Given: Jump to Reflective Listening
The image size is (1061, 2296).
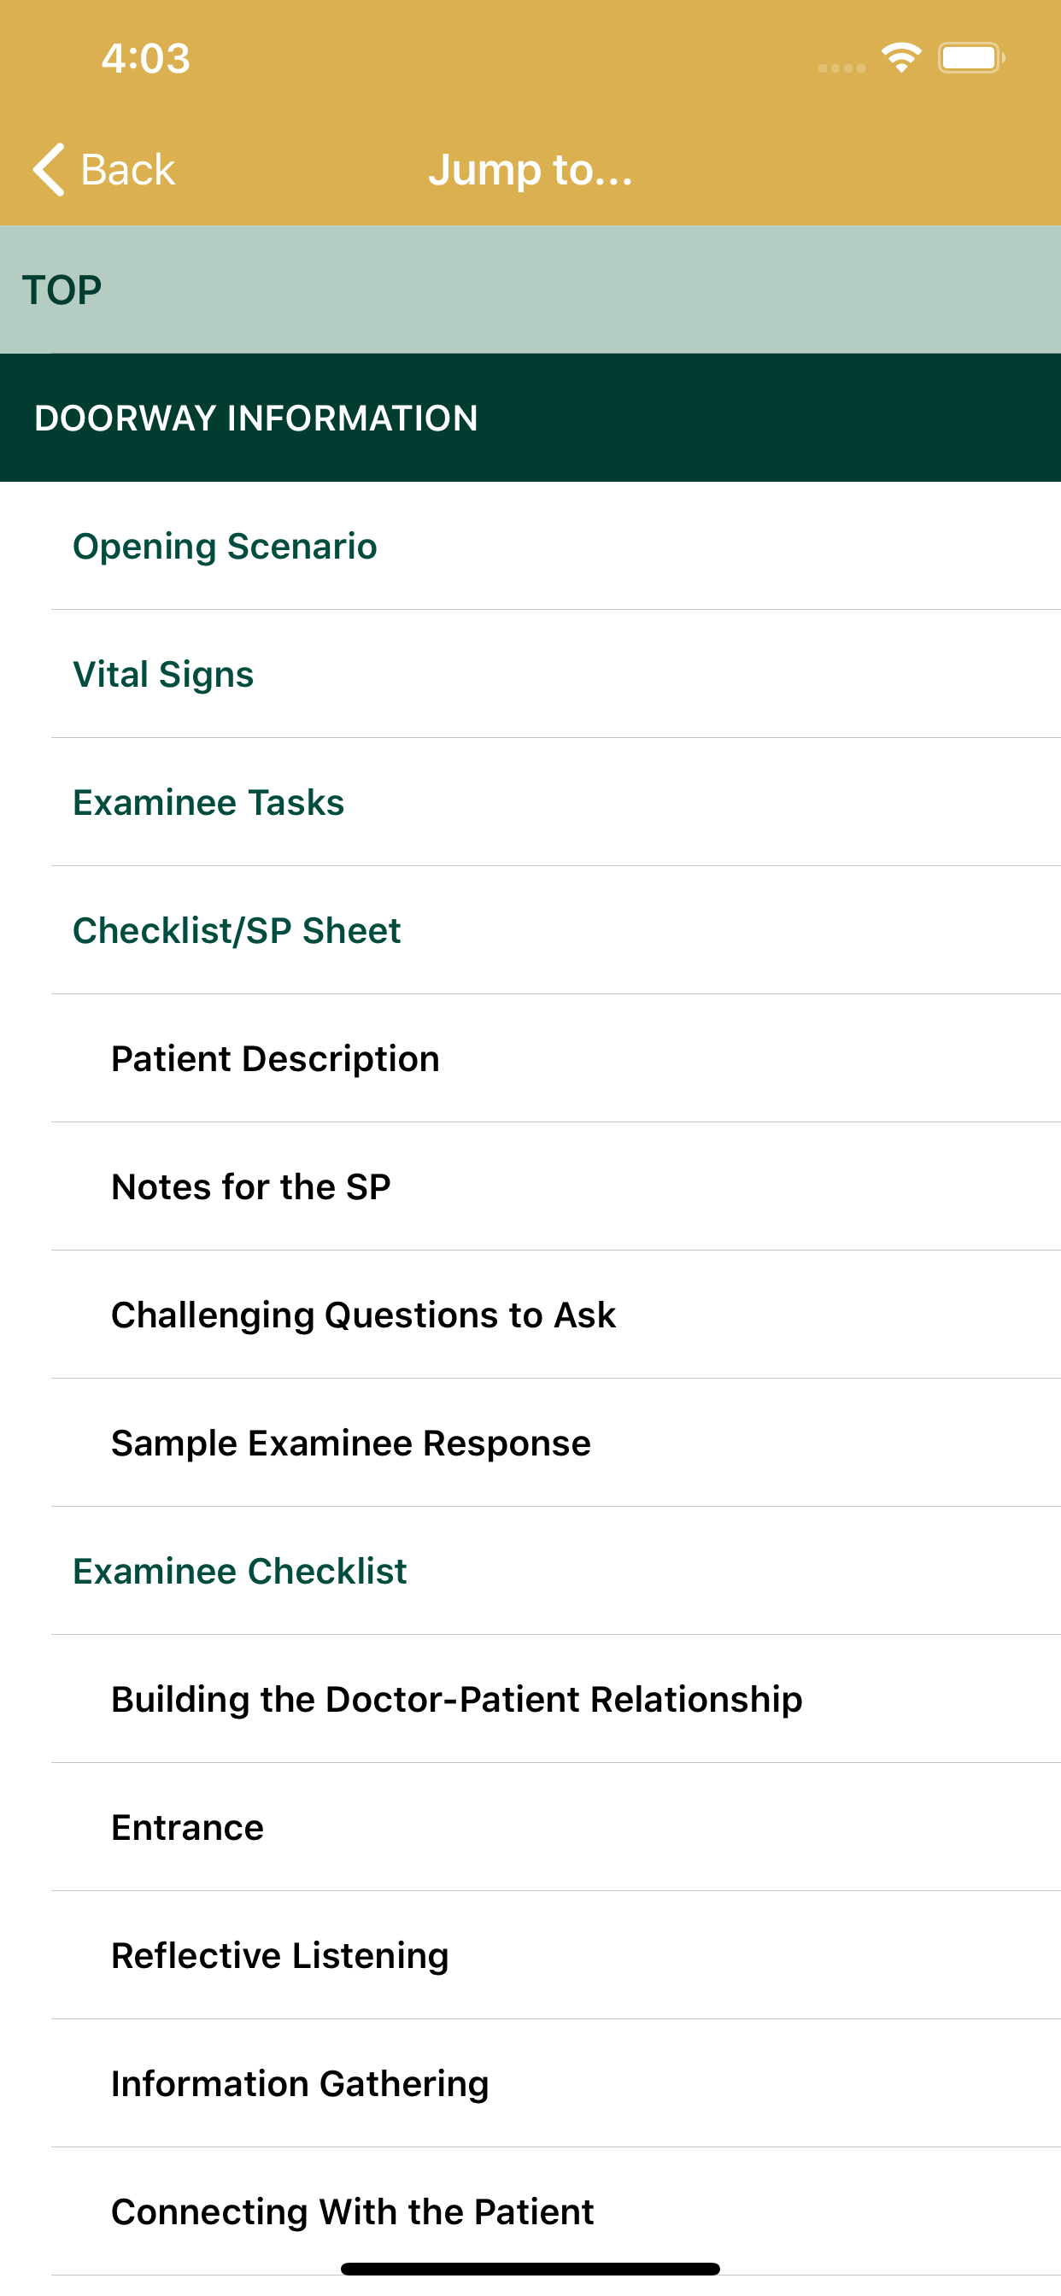Looking at the screenshot, I should tap(280, 1955).
